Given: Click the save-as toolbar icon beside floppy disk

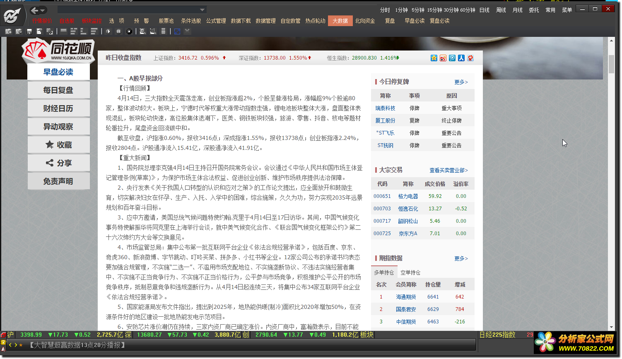Looking at the screenshot, I should click(x=39, y=31).
